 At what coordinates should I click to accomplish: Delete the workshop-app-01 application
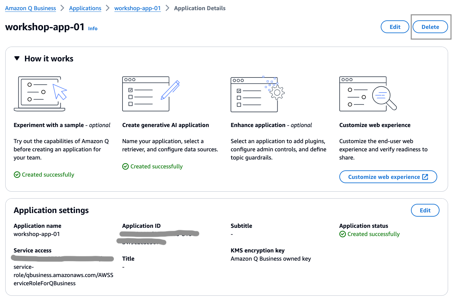pyautogui.click(x=430, y=27)
